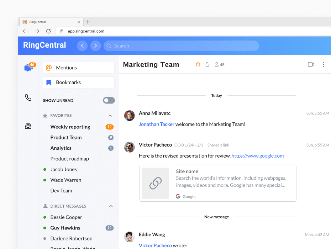This screenshot has height=249, width=331.
Task: Collapse the Favorites section
Action: 110,116
